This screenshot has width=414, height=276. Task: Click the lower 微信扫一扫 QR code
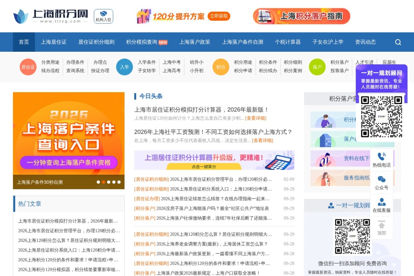click(x=352, y=237)
